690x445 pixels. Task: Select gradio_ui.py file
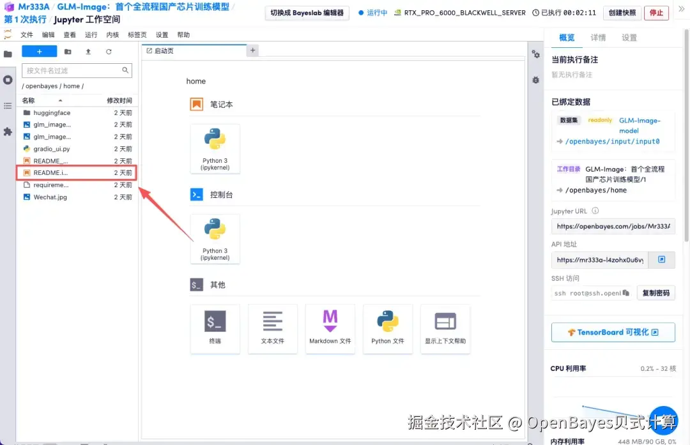coord(77,149)
